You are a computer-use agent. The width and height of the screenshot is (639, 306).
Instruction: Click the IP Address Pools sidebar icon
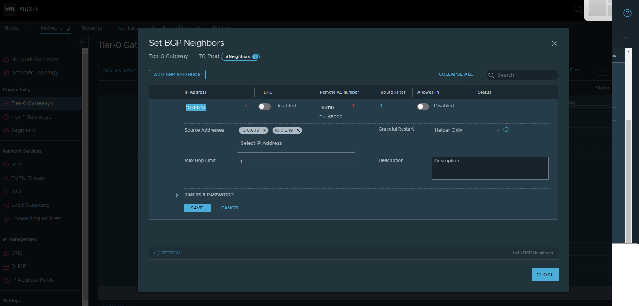[x=6, y=280]
